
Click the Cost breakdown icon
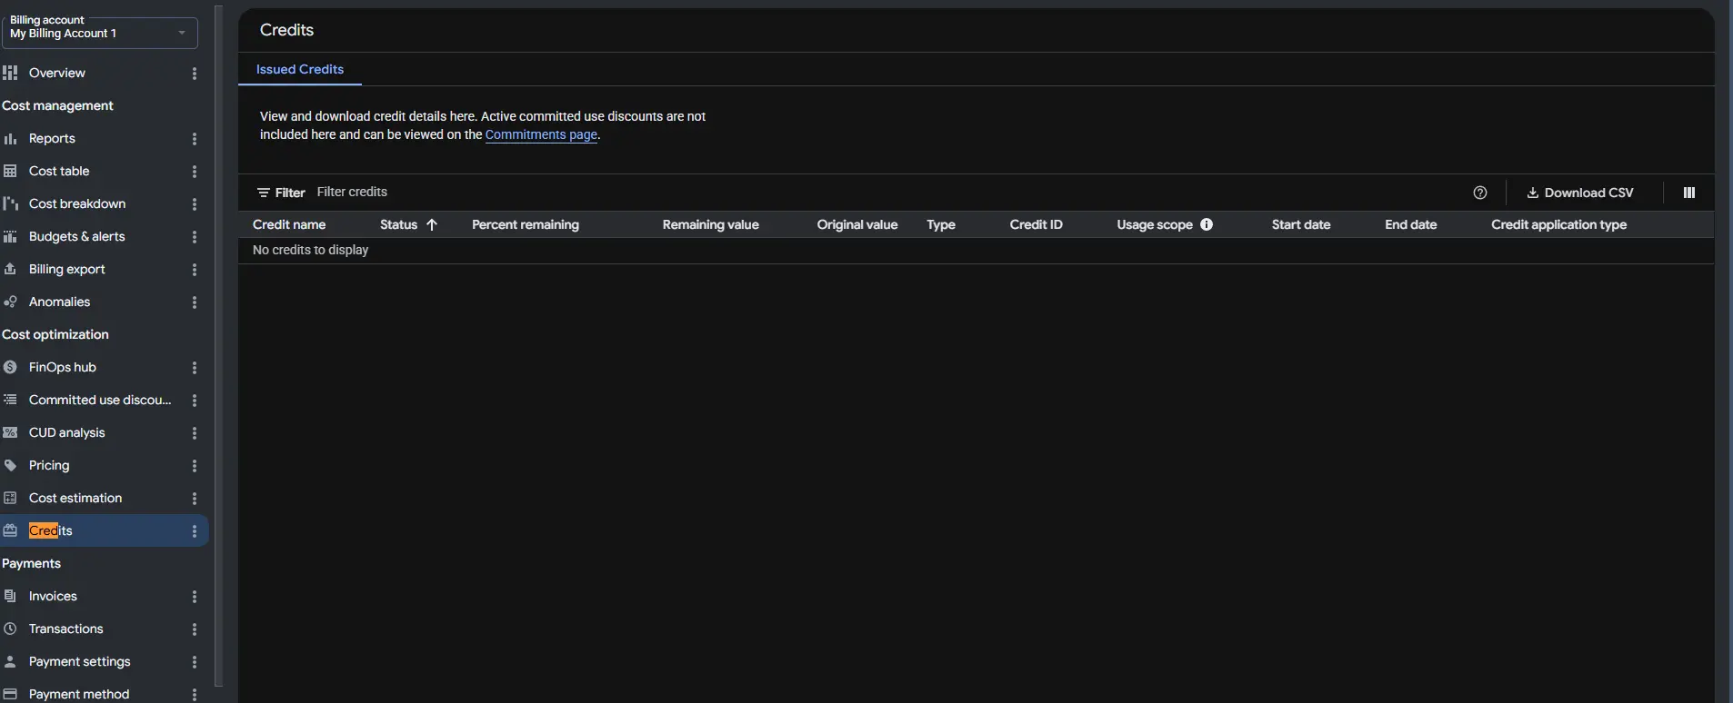tap(10, 203)
